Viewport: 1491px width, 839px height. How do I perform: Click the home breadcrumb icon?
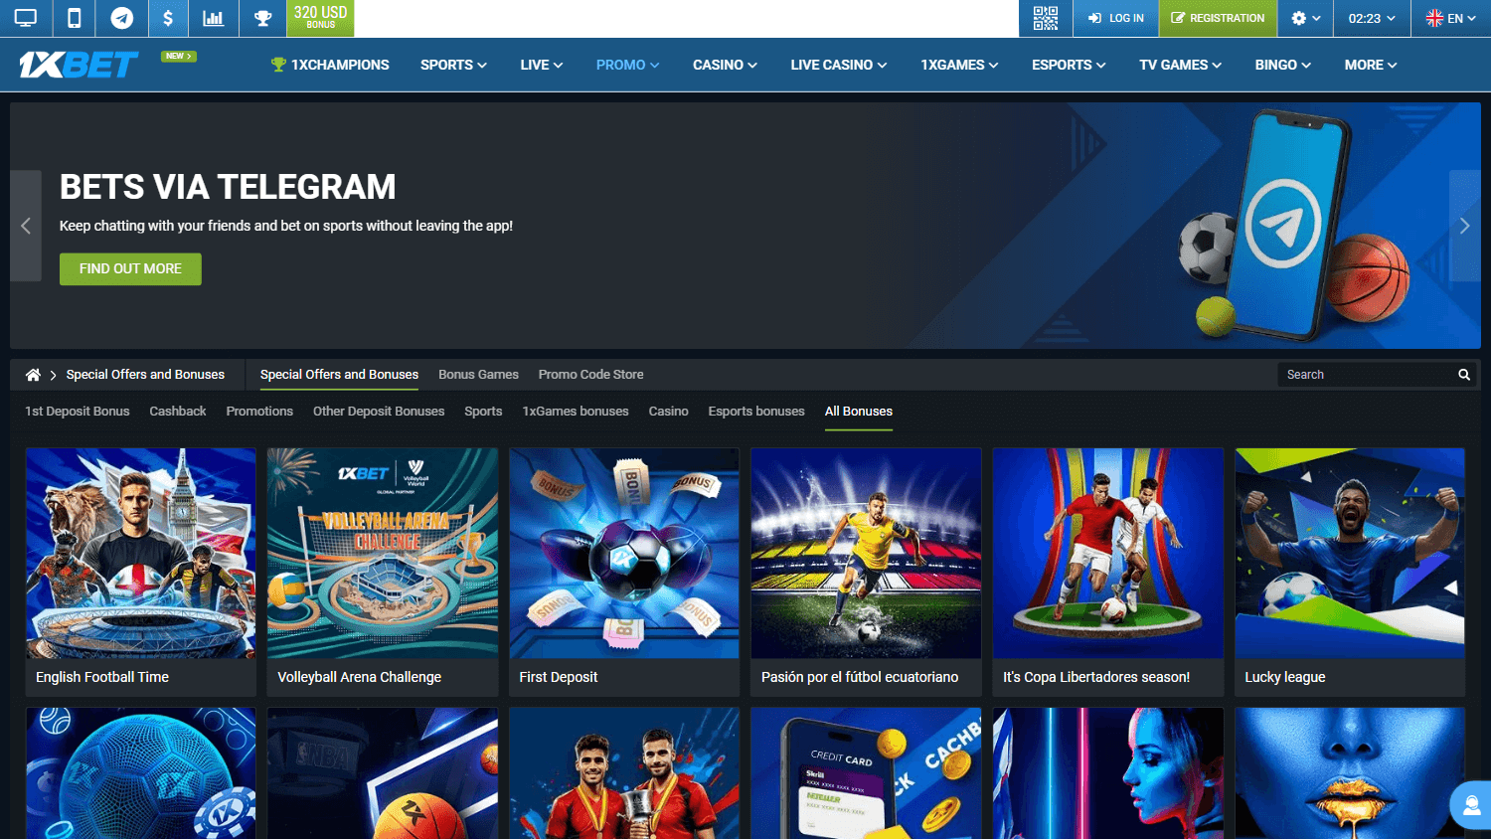click(33, 375)
